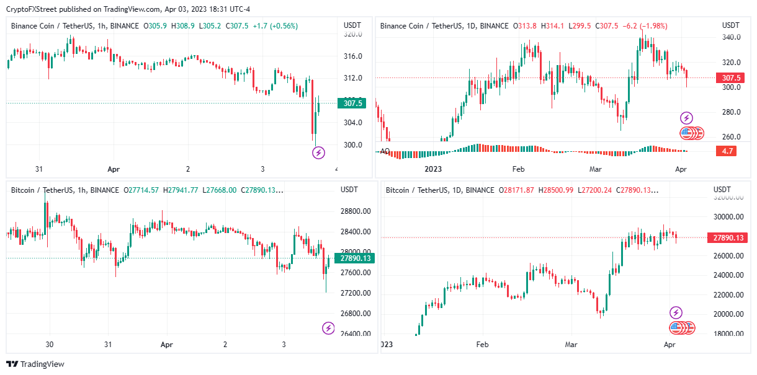Click the lightning icon on Bitcoin daily chart
Screen dimensions: 757x375
[x=676, y=313]
